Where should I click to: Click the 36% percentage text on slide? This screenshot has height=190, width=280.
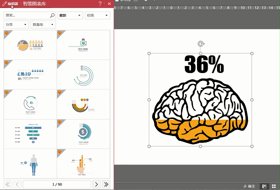[204, 64]
